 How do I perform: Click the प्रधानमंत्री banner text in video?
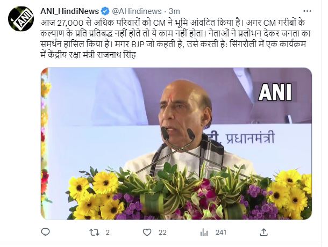pyautogui.click(x=250, y=138)
